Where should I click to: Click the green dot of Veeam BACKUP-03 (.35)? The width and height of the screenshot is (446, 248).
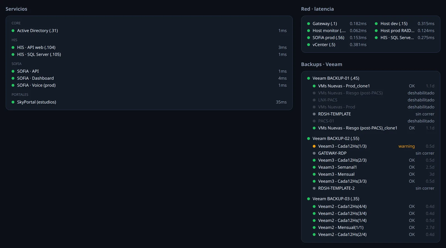(x=309, y=199)
